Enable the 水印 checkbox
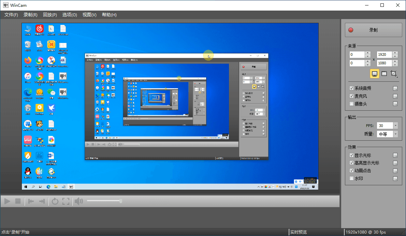 [x=352, y=178]
